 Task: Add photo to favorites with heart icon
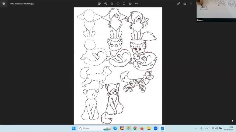[x=118, y=4]
